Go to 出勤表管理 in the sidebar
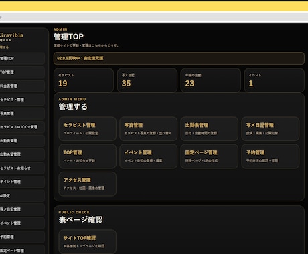 tap(22, 141)
